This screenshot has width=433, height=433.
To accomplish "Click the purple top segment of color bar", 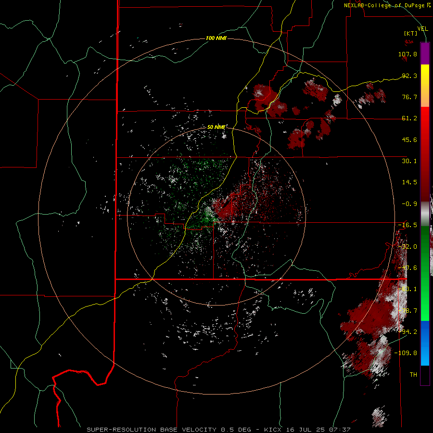I will 425,53.
